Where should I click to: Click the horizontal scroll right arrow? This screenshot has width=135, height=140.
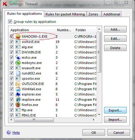(x=94, y=120)
